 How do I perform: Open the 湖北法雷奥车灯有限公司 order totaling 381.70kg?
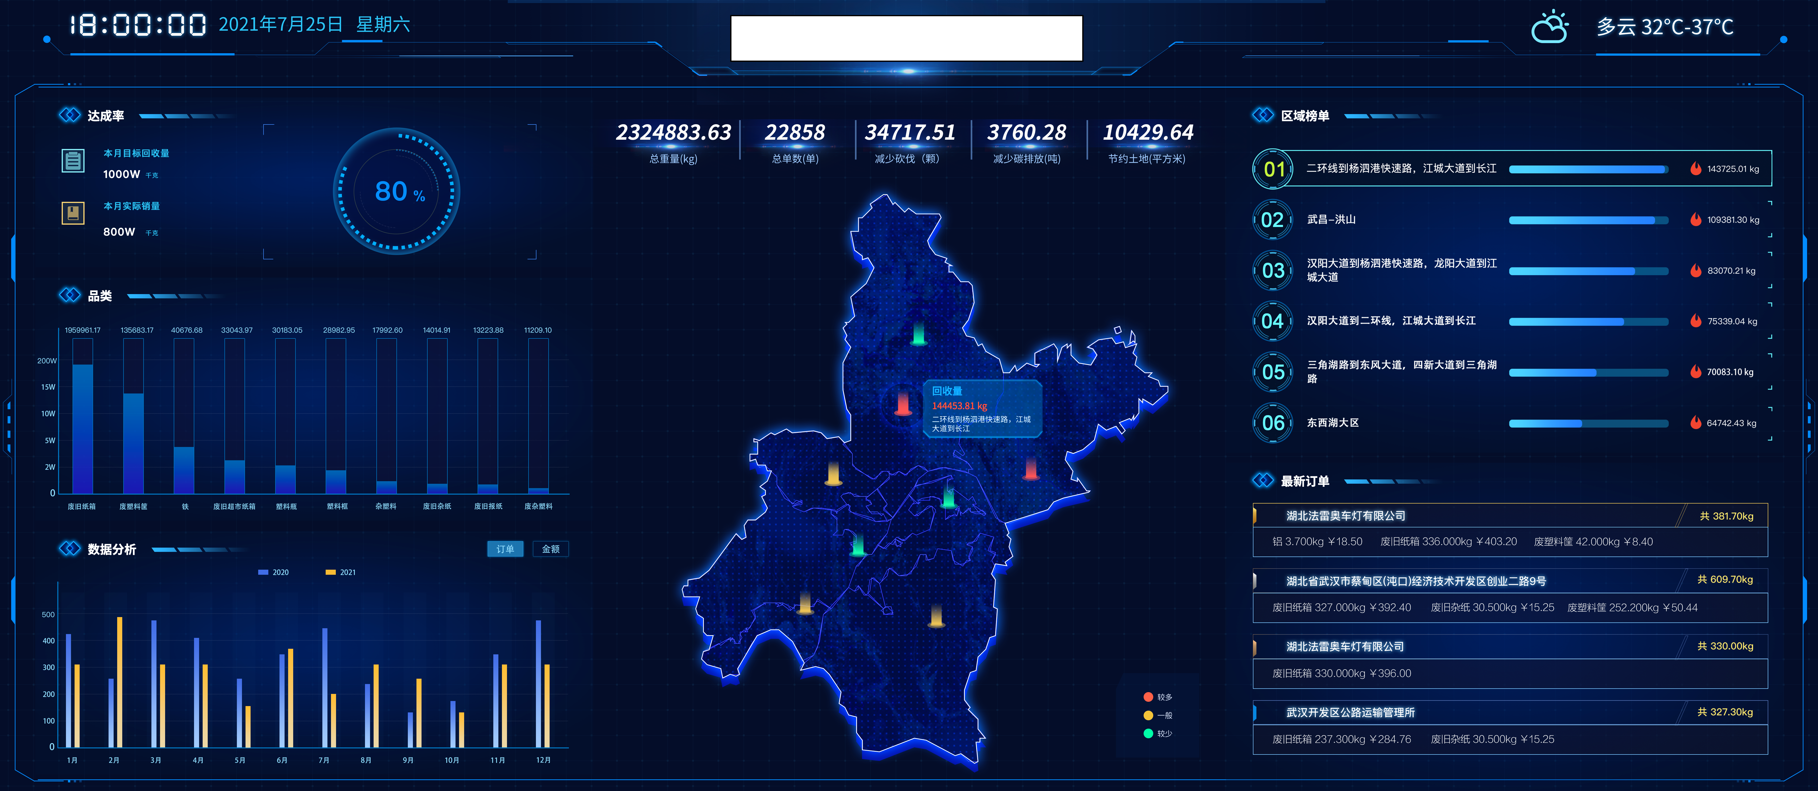pyautogui.click(x=1510, y=530)
